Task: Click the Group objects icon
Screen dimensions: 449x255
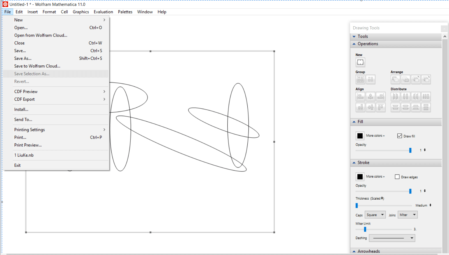Action: click(x=360, y=79)
